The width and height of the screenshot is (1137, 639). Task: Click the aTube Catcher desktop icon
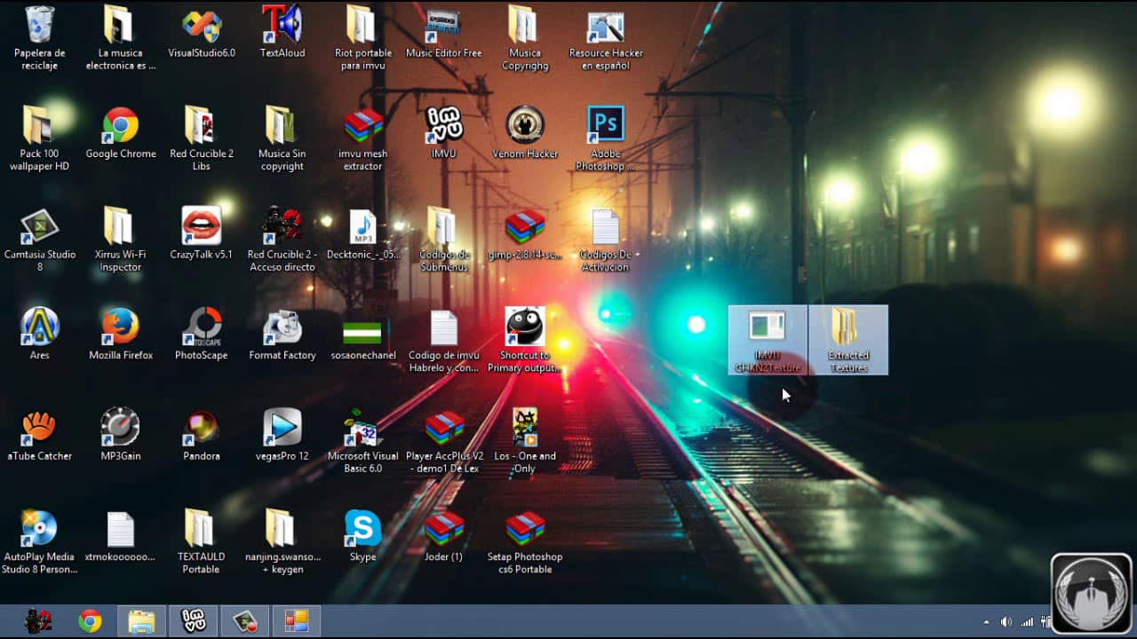[x=39, y=429]
